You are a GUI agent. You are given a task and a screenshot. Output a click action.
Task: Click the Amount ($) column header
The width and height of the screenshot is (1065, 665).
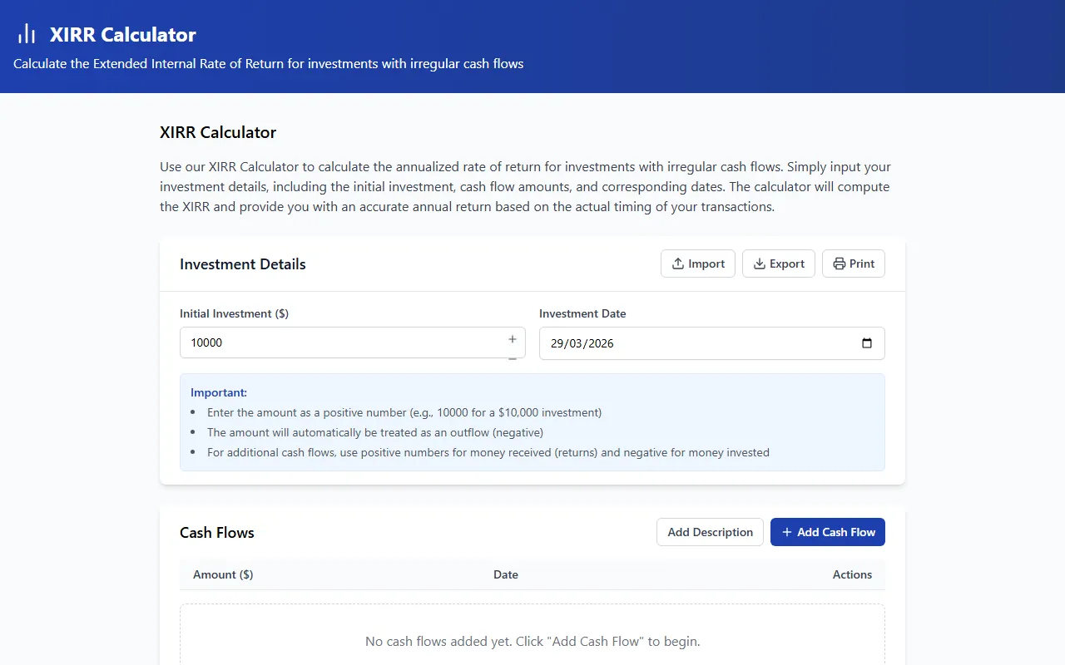223,574
